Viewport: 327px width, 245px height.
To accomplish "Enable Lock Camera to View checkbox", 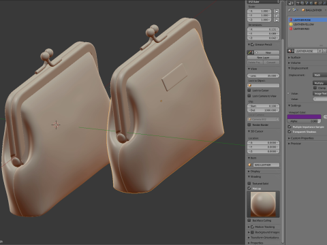I will pos(249,96).
